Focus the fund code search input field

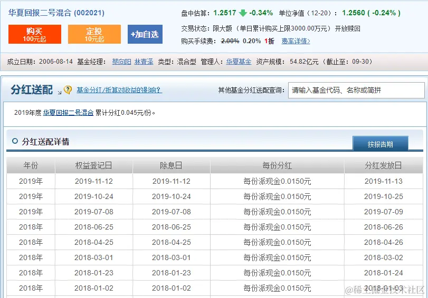pyautogui.click(x=356, y=90)
